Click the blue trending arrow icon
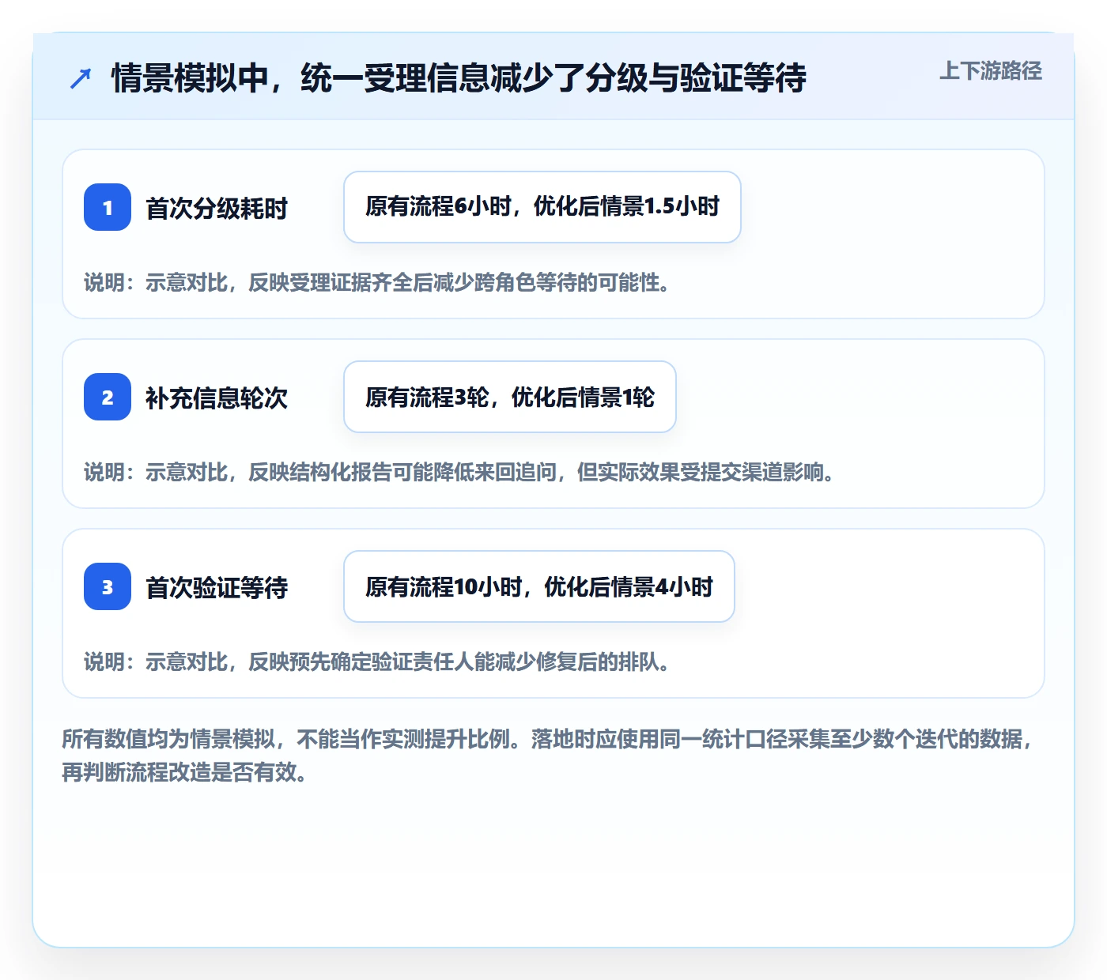This screenshot has height=980, width=1107. (x=81, y=78)
